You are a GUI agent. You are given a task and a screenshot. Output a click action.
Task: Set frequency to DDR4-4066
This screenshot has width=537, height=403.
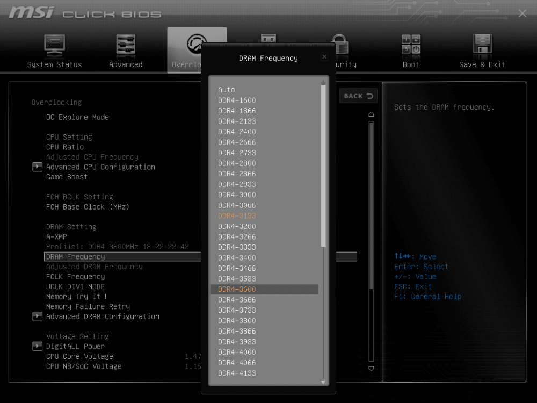(237, 363)
